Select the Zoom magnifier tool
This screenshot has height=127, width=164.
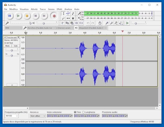pyautogui.click(x=63, y=18)
